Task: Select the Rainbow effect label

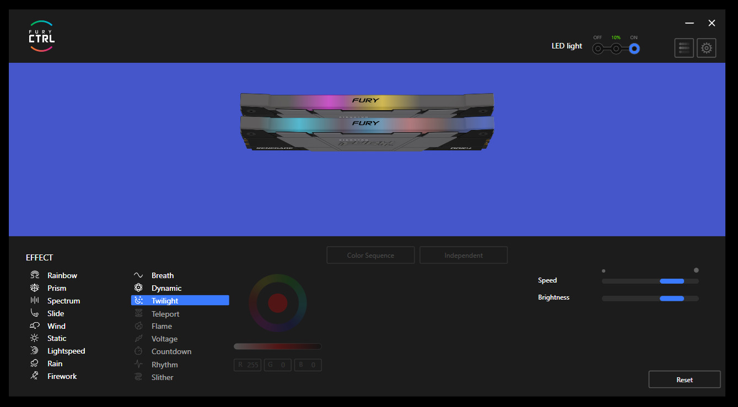Action: coord(62,275)
